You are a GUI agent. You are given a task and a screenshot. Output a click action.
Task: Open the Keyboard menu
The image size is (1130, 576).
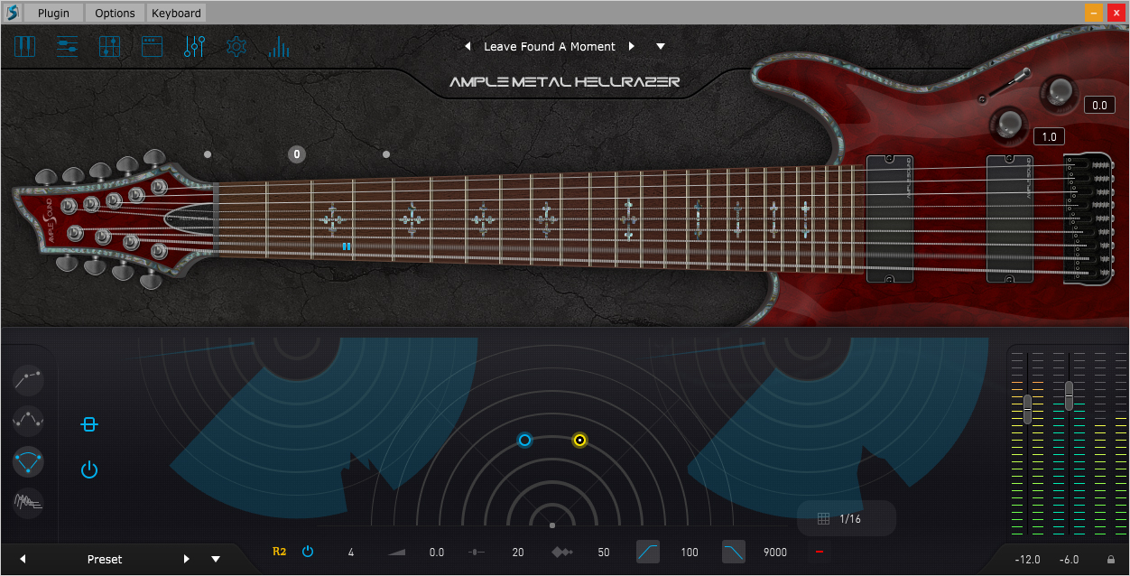coord(177,13)
